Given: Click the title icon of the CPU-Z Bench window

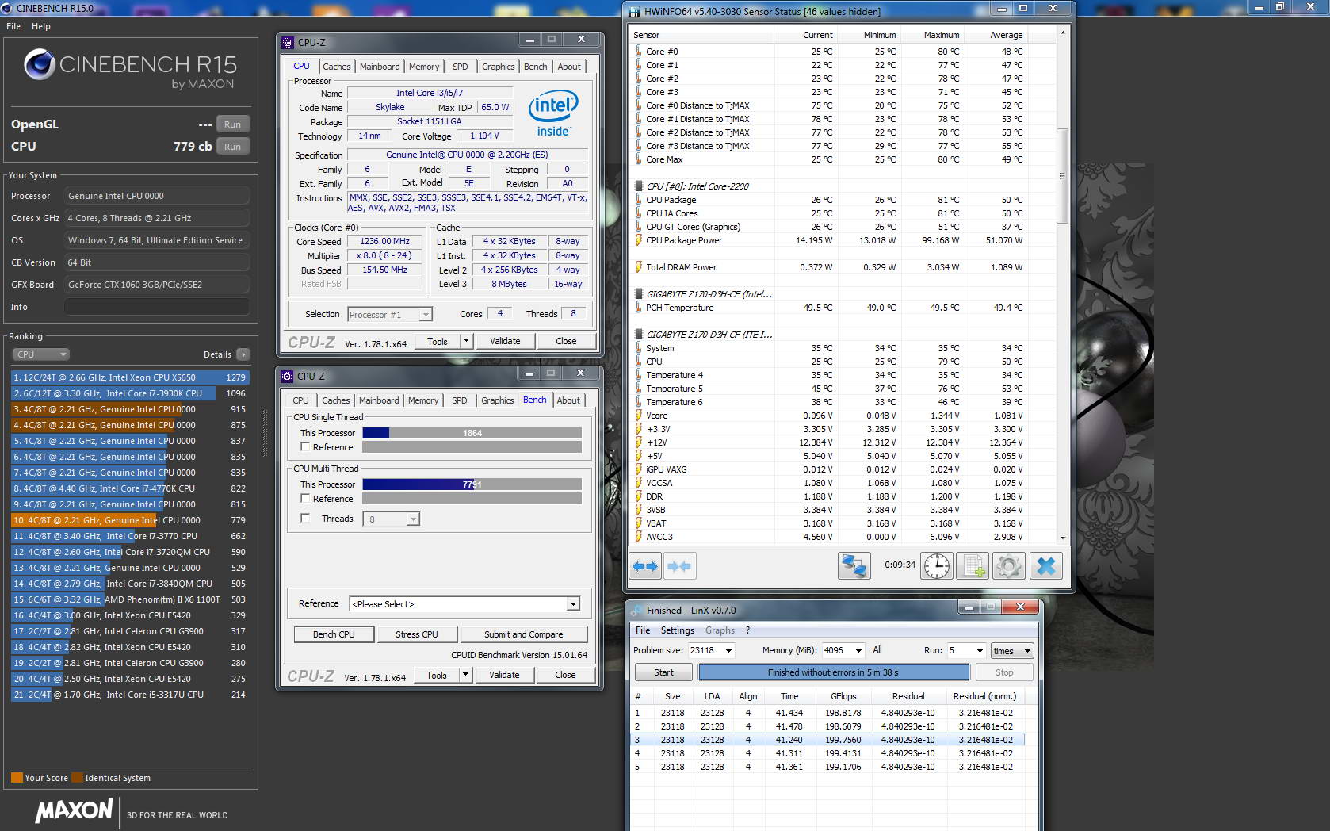Looking at the screenshot, I should click(288, 377).
